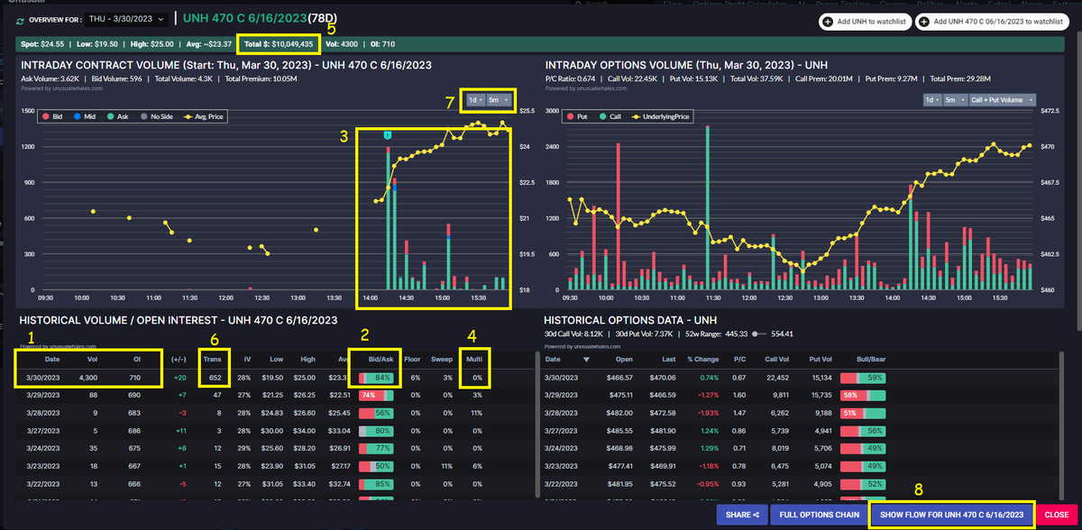Screen dimensions: 1082x530
Task: Click the 22,452 call volume cell
Action: [x=776, y=378]
